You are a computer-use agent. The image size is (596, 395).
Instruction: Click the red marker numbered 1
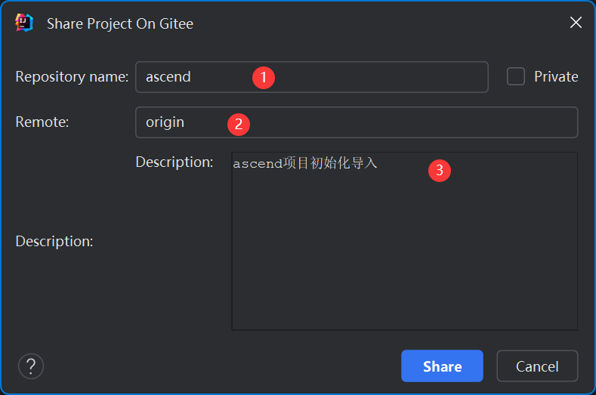pos(263,77)
